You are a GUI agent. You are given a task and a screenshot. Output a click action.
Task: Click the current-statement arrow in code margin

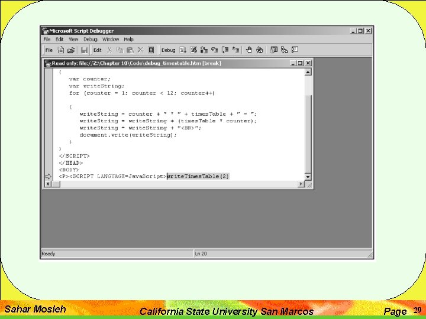tap(48, 176)
